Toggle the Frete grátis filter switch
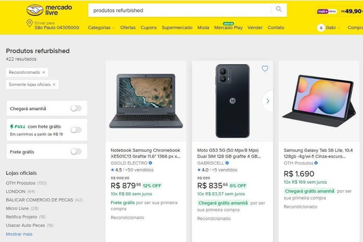Screen dimensions: 363x242 (x=76, y=152)
